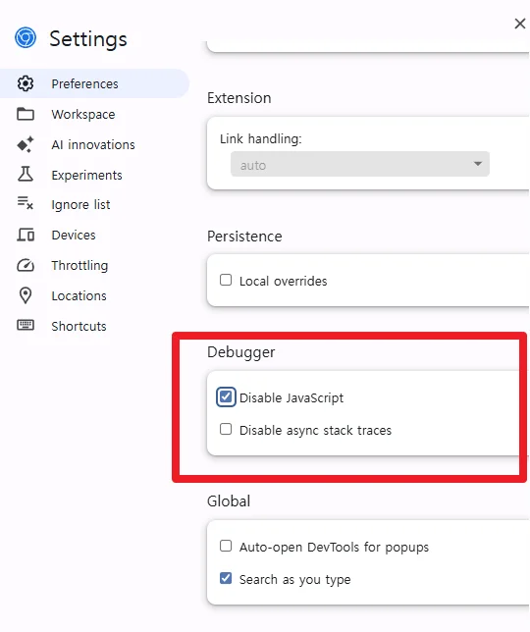Click the Experiments flask icon

[x=26, y=174]
